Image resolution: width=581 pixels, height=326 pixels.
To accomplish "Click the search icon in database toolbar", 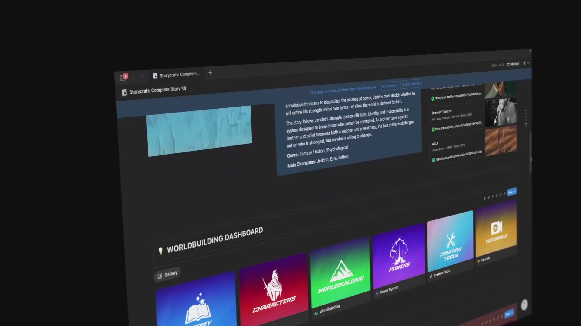I will [497, 195].
